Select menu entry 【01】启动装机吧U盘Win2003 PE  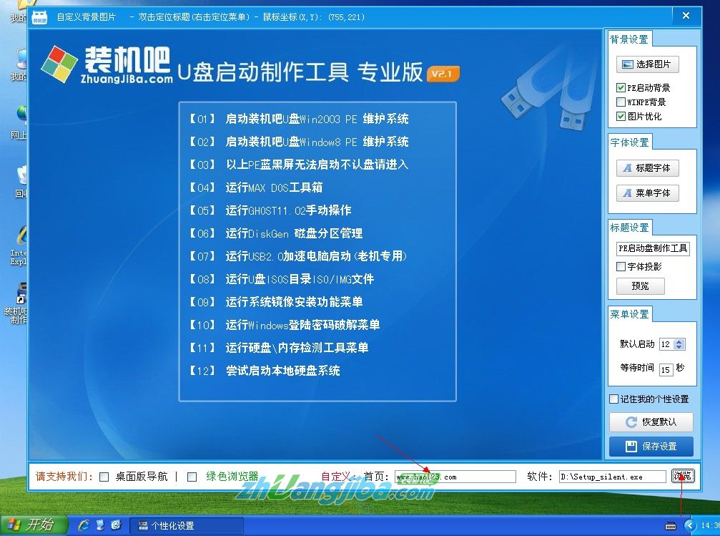[300, 120]
